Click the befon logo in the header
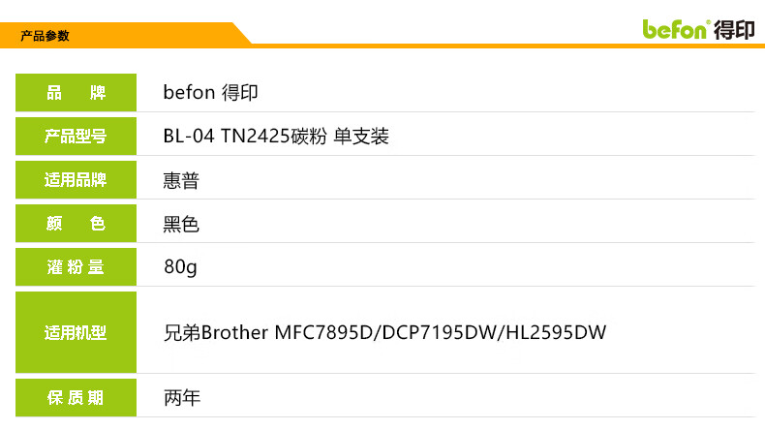Viewport: 765px width, 430px height. [676, 29]
